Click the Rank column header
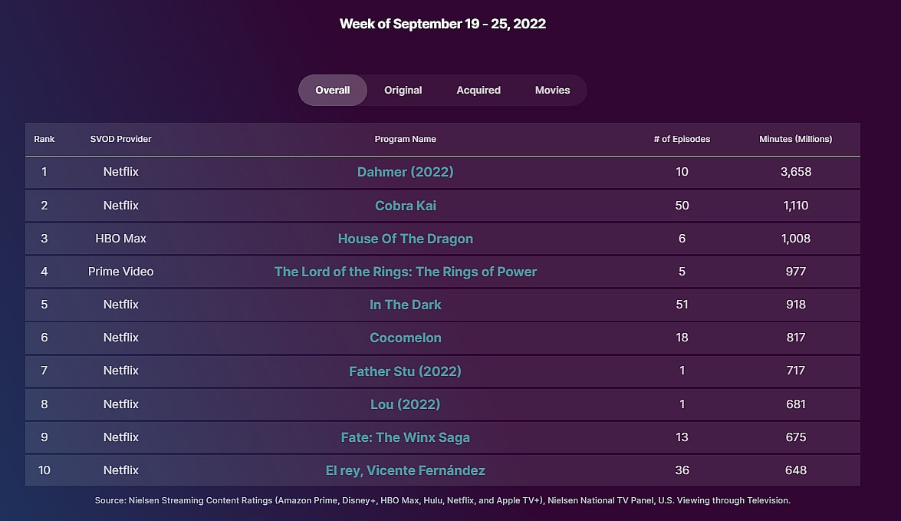 pyautogui.click(x=44, y=139)
